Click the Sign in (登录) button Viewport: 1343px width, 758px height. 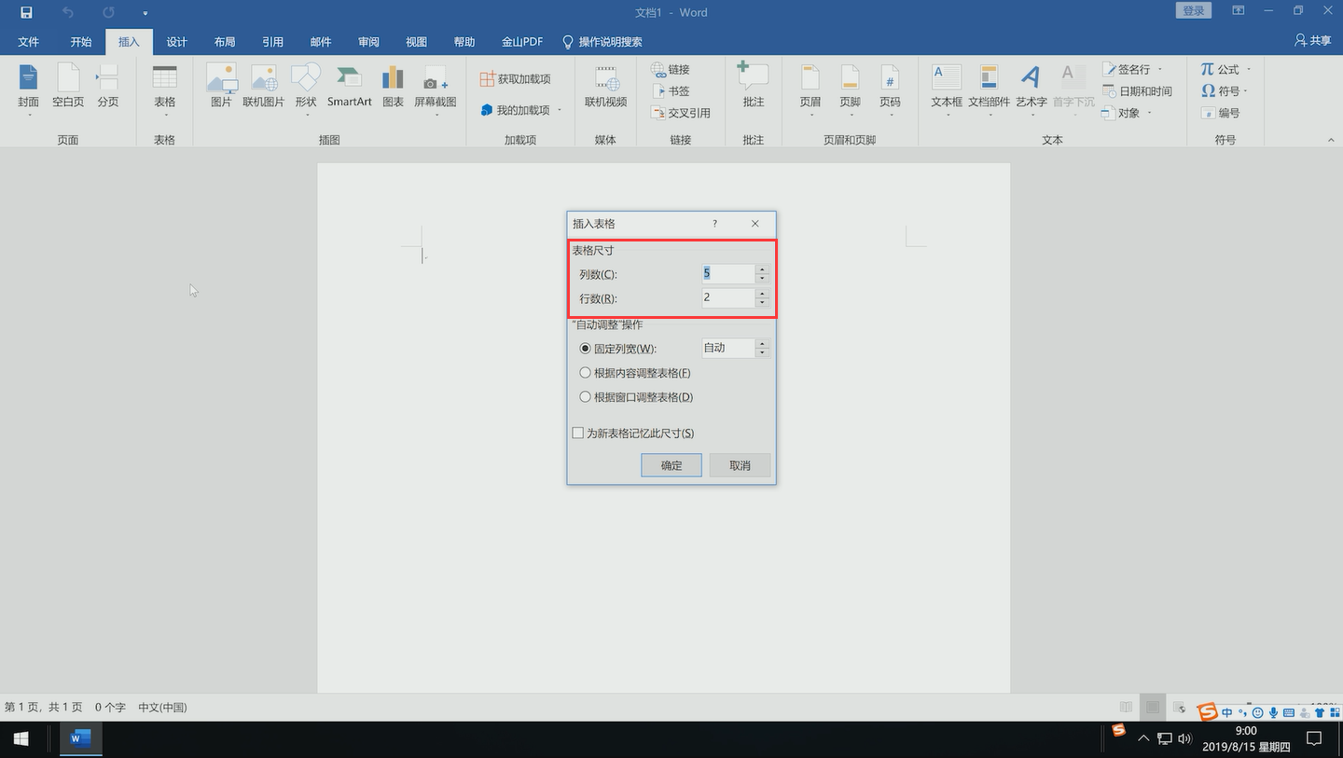pos(1194,11)
